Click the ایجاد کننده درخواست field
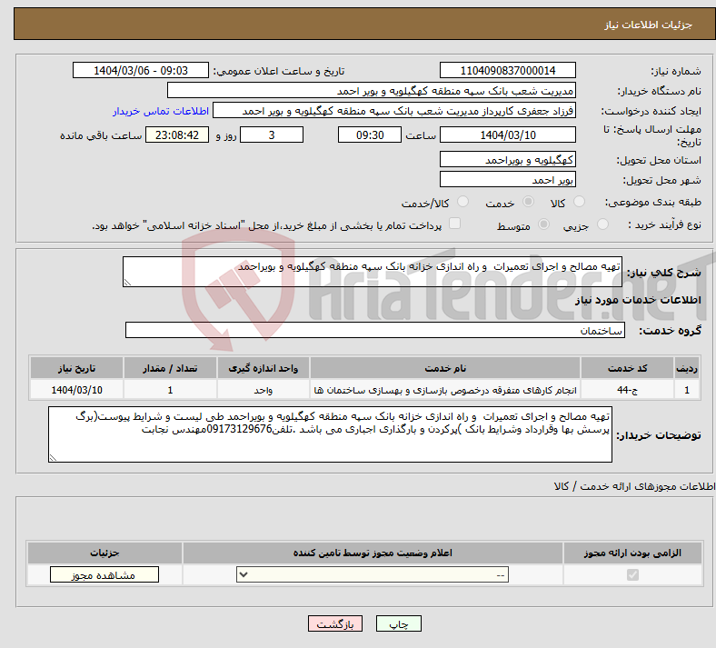Viewport: 716px width, 648px height. 394,111
